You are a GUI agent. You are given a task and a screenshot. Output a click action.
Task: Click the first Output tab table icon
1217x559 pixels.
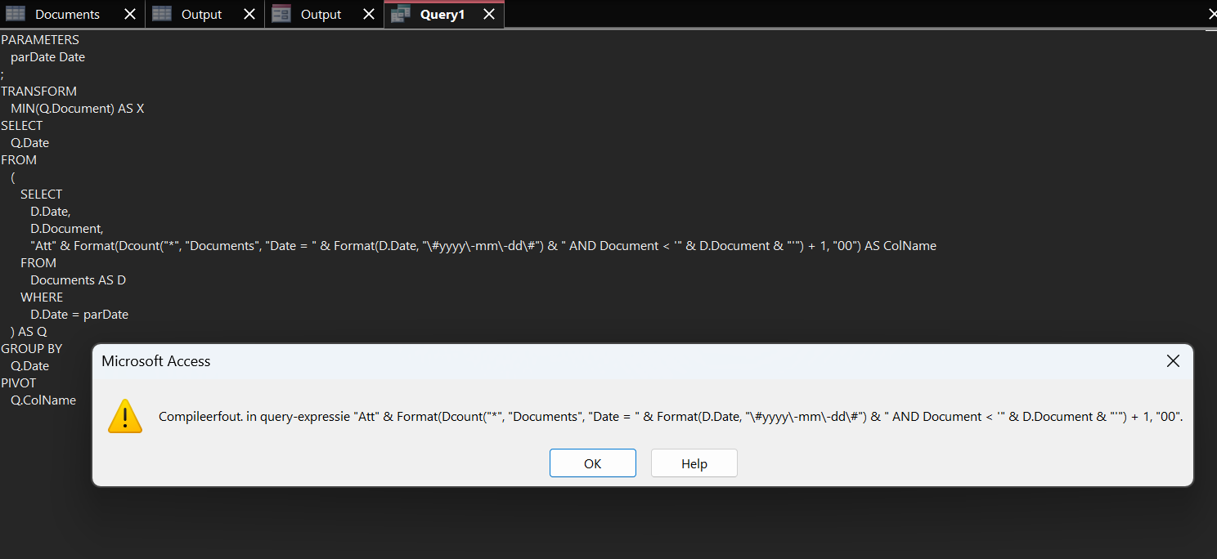click(162, 14)
